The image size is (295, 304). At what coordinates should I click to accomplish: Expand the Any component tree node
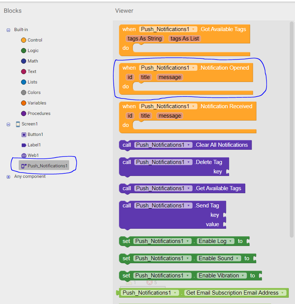pyautogui.click(x=8, y=177)
